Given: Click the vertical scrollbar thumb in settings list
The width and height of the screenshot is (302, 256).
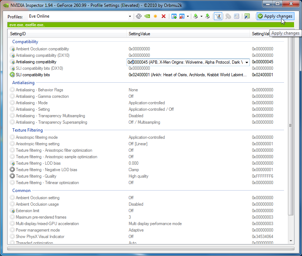Looking at the screenshot, I should click(290, 125).
